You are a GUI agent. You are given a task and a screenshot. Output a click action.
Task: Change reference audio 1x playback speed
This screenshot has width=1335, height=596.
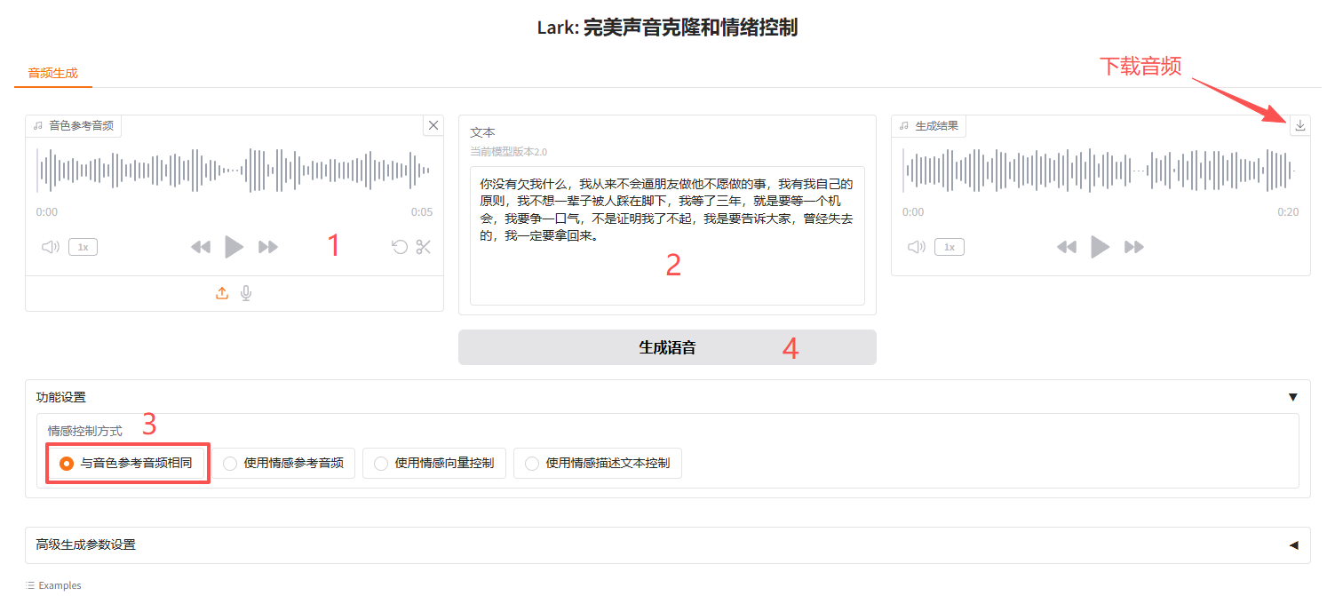pos(83,247)
